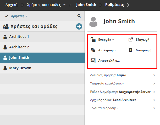Open the Χρήστες filter dropdown
The image size is (160, 125).
click(x=19, y=16)
